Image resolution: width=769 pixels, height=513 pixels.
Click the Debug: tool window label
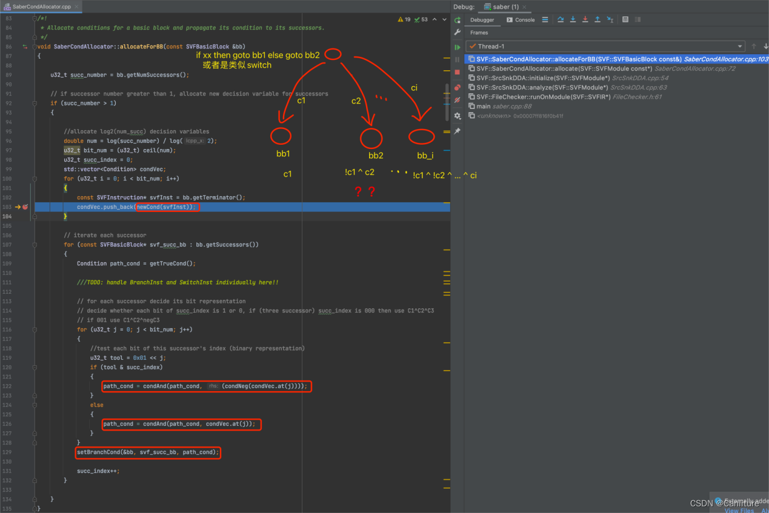pyautogui.click(x=464, y=7)
